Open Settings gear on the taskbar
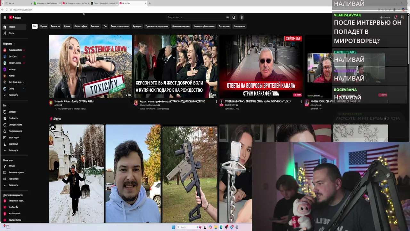 click(x=237, y=227)
